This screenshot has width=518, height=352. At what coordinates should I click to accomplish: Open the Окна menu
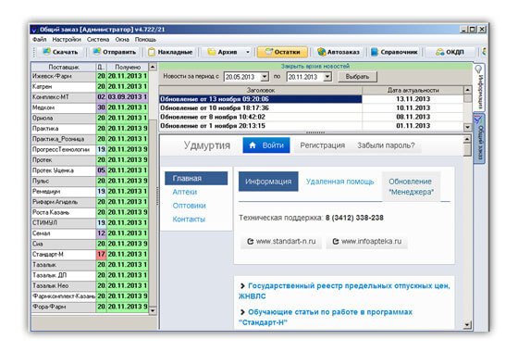pyautogui.click(x=122, y=39)
